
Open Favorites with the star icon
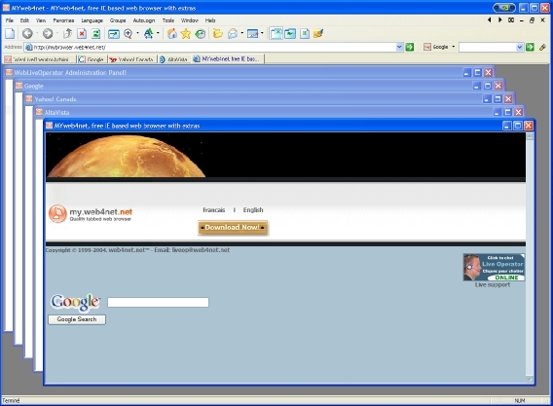click(186, 33)
